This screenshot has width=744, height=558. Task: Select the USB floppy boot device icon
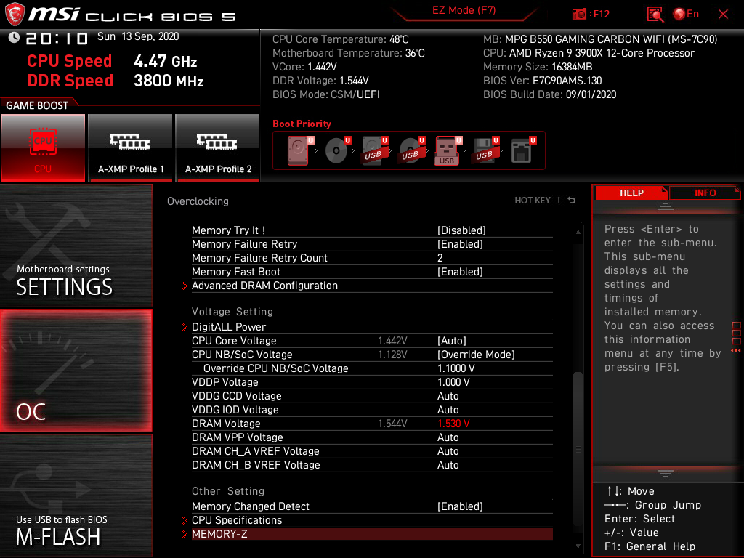pos(486,150)
